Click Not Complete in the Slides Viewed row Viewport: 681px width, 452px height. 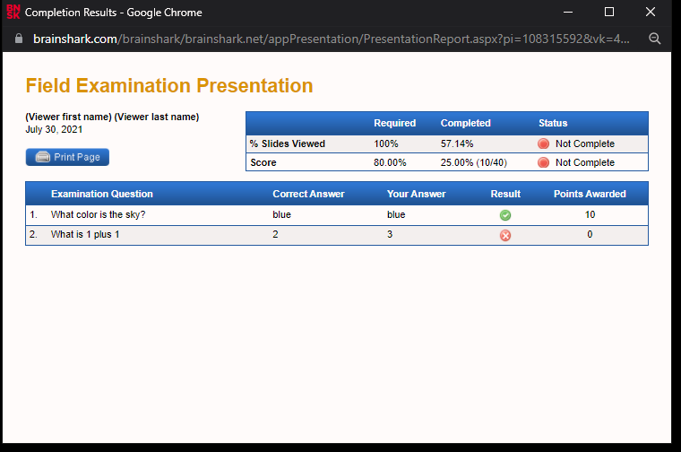585,143
